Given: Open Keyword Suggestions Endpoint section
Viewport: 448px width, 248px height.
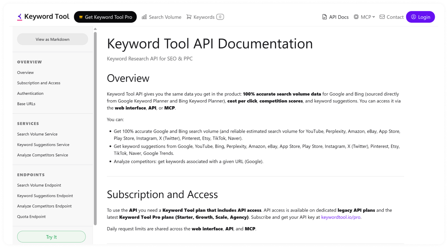Looking at the screenshot, I should click(45, 196).
